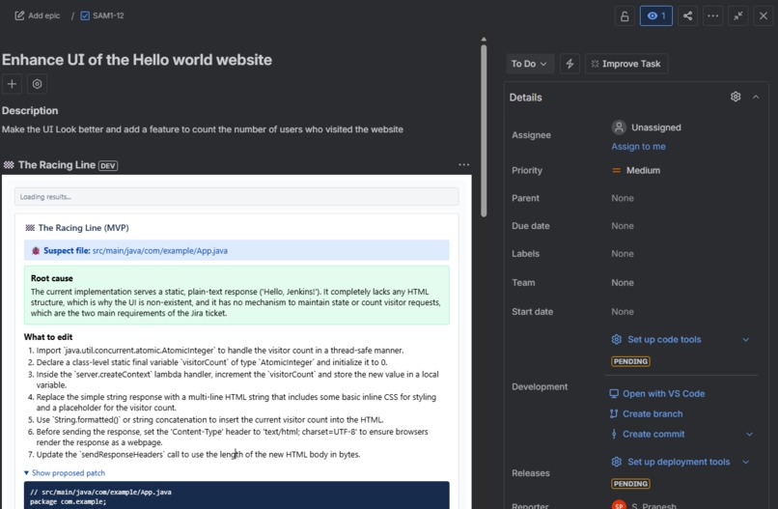Click the commit icon beside Create commit
The image size is (778, 509).
point(614,434)
